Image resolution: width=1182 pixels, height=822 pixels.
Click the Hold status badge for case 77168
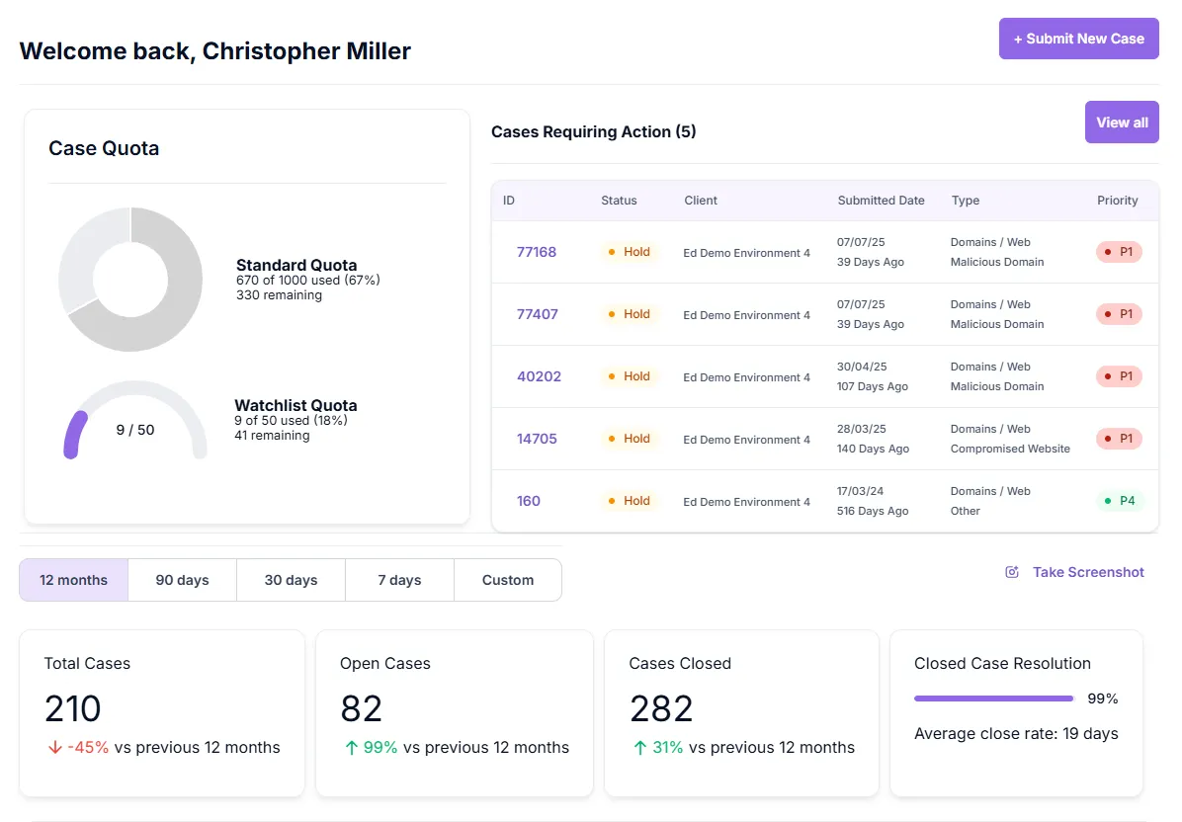coord(630,252)
